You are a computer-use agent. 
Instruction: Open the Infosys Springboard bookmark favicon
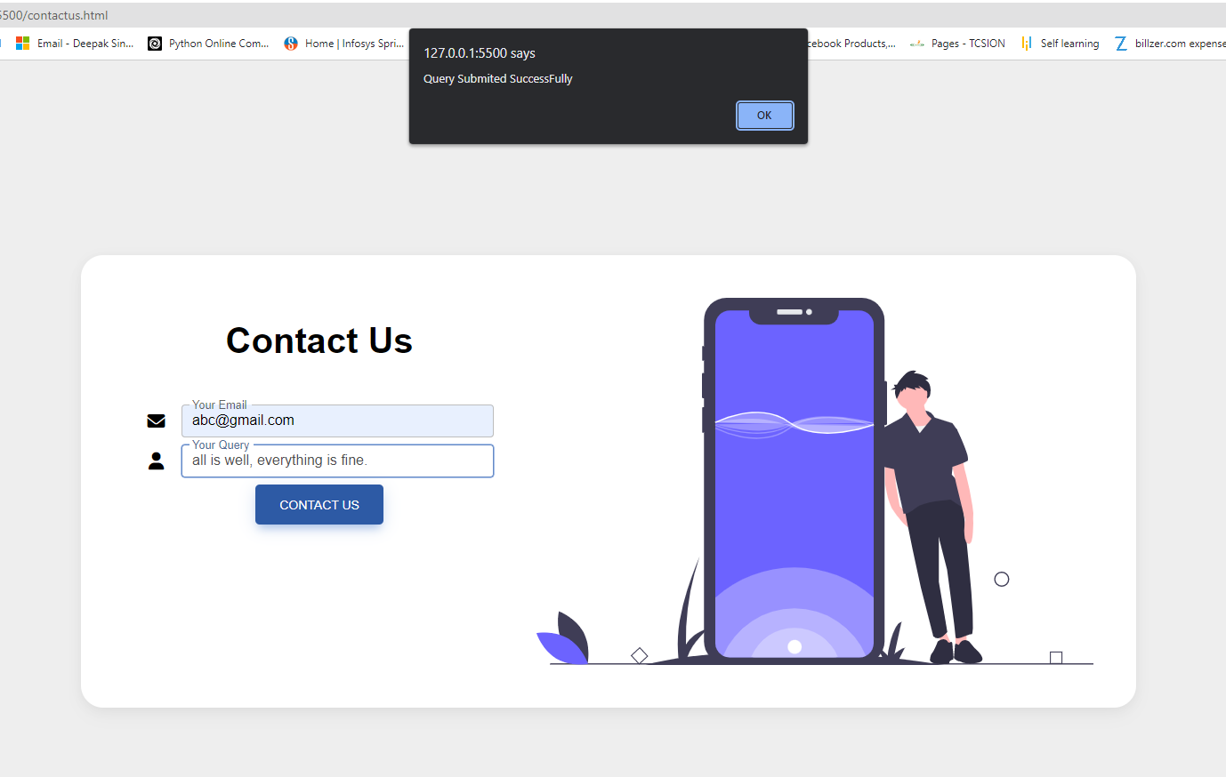click(x=291, y=43)
